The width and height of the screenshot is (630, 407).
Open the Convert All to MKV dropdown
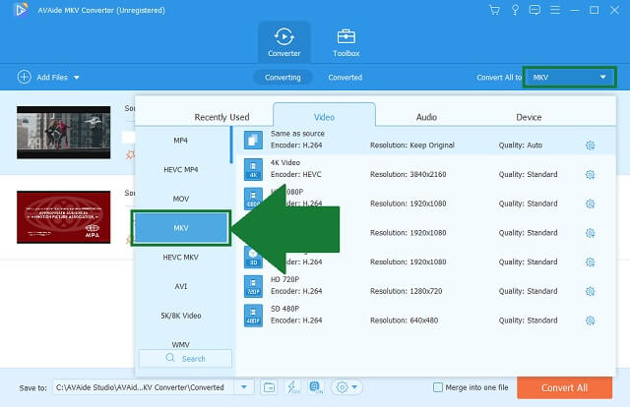pyautogui.click(x=569, y=77)
